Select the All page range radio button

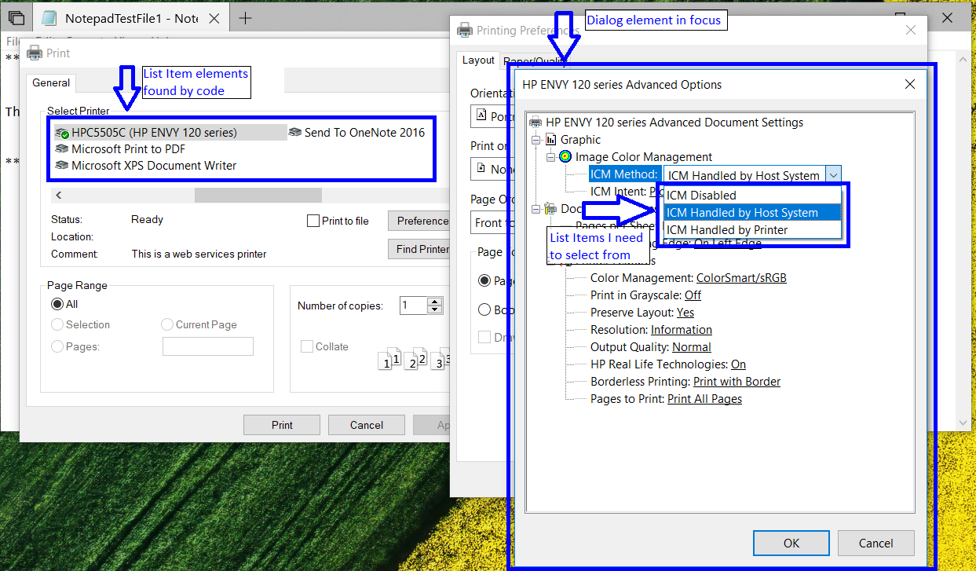(x=57, y=304)
